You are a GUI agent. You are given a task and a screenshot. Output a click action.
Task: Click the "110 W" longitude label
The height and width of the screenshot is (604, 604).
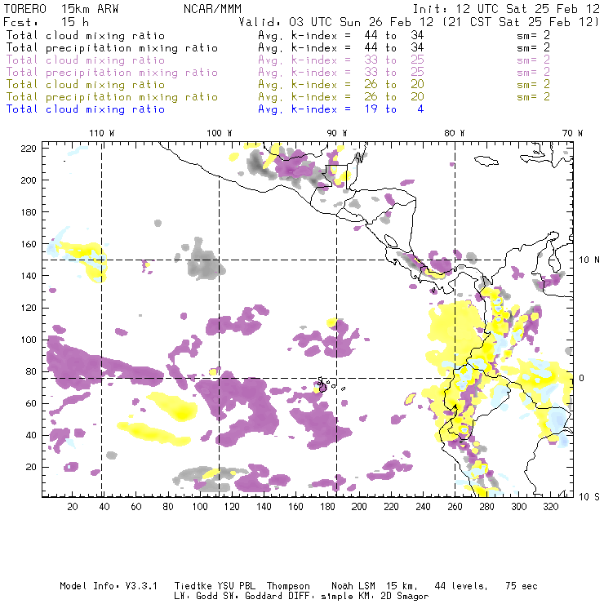[x=102, y=133]
